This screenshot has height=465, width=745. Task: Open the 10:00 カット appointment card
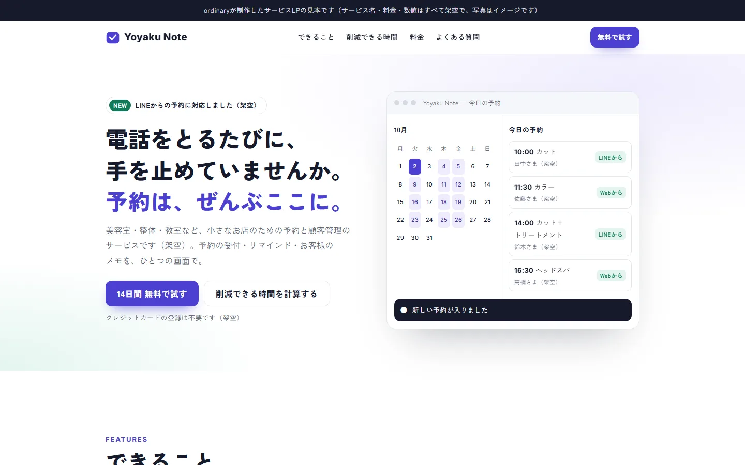570,157
